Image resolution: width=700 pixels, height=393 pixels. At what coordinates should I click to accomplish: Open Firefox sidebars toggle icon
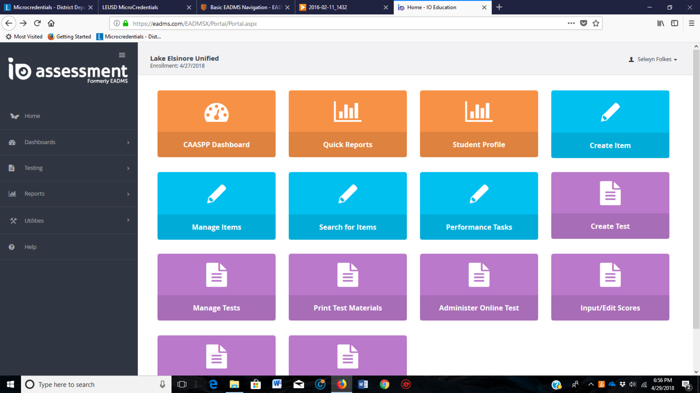click(x=674, y=23)
